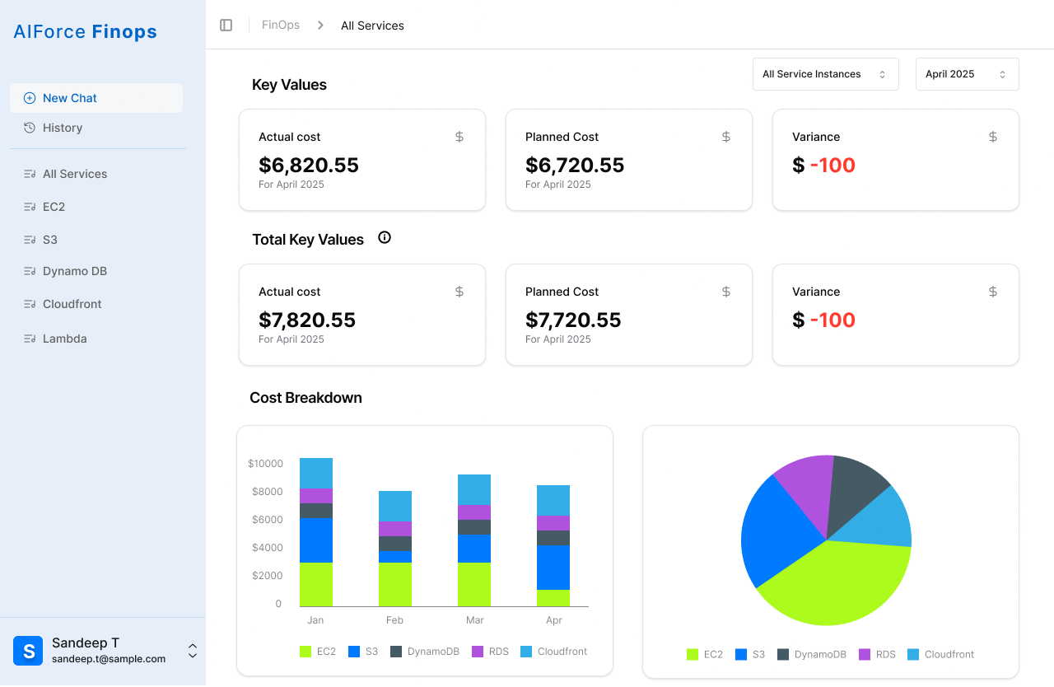Click the History clock icon
This screenshot has width=1054, height=687.
click(x=30, y=128)
